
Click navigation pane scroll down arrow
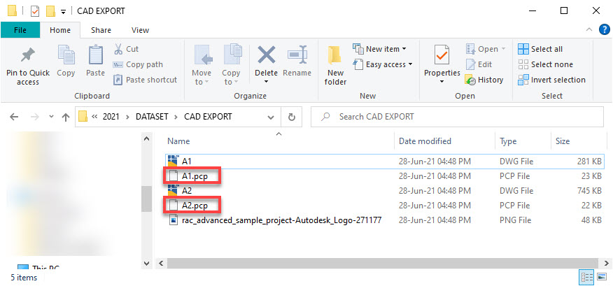click(x=147, y=263)
